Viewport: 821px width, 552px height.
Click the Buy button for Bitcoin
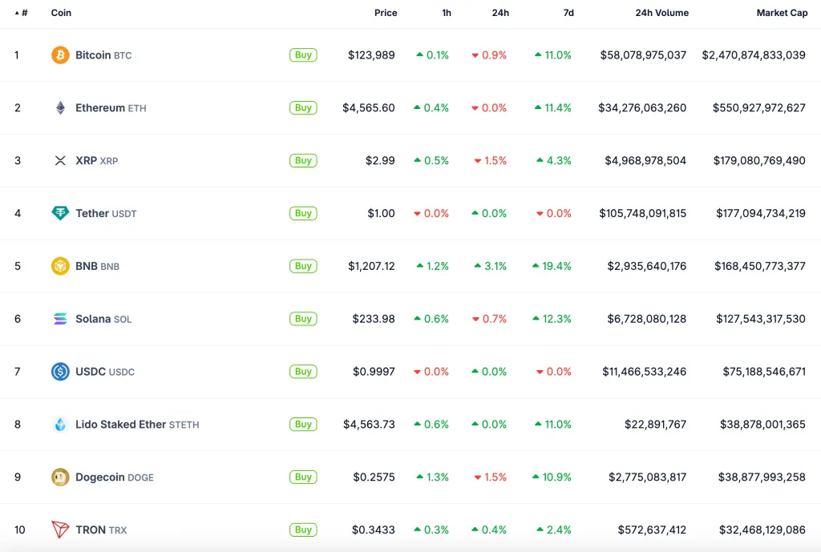tap(303, 54)
